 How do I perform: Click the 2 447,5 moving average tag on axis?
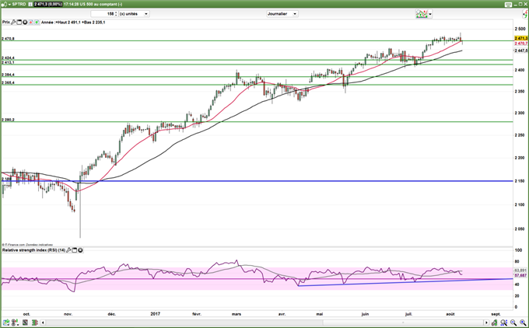[x=521, y=51]
